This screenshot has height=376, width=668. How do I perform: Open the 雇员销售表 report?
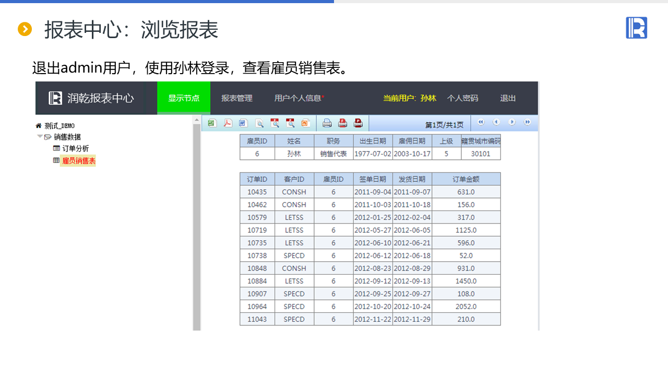tap(78, 161)
